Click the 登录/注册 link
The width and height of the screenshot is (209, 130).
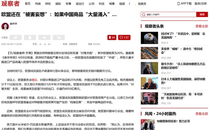pyautogui.click(x=201, y=4)
